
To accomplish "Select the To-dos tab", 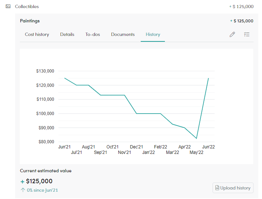I will click(x=93, y=34).
